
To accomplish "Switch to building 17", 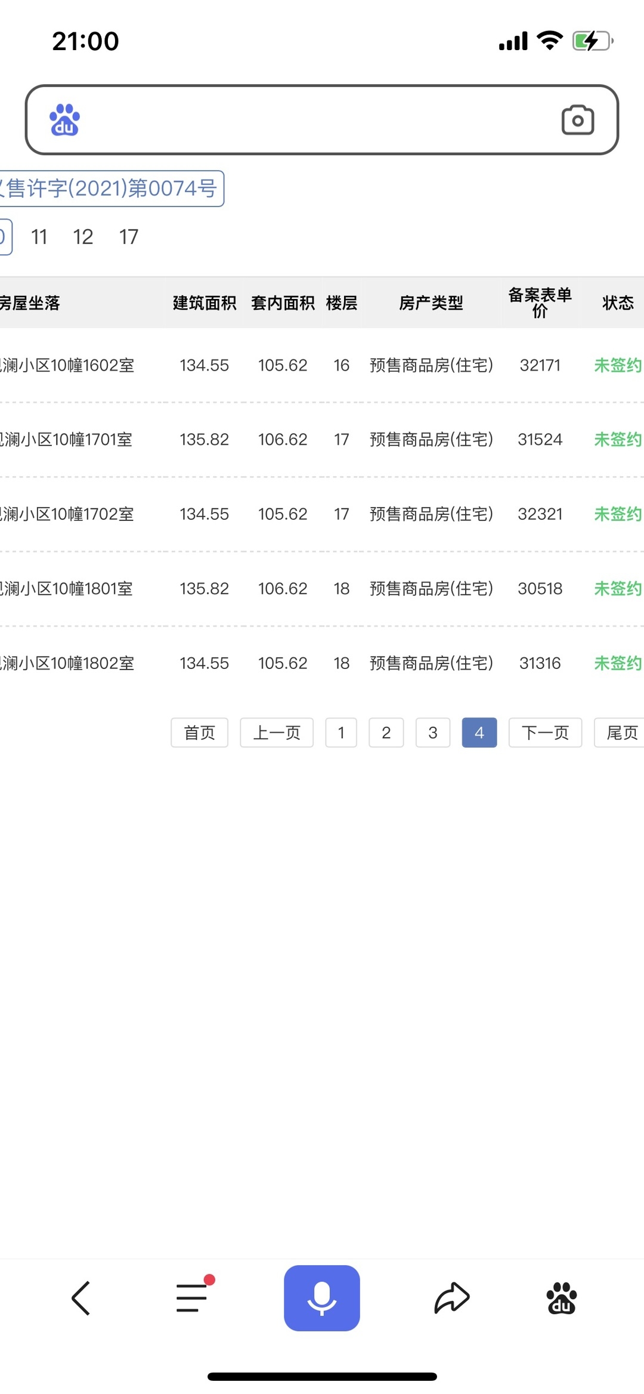I will click(129, 237).
